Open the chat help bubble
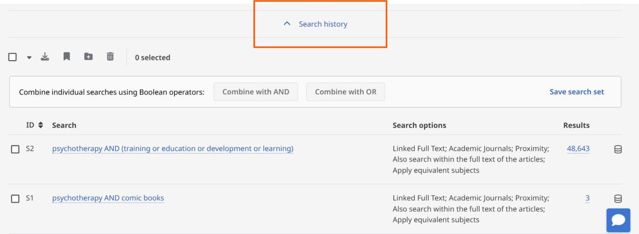The image size is (639, 234). click(x=618, y=220)
